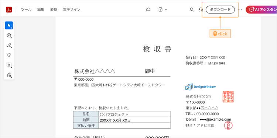Select the text box tool
277x138 pixels.
tap(9, 65)
